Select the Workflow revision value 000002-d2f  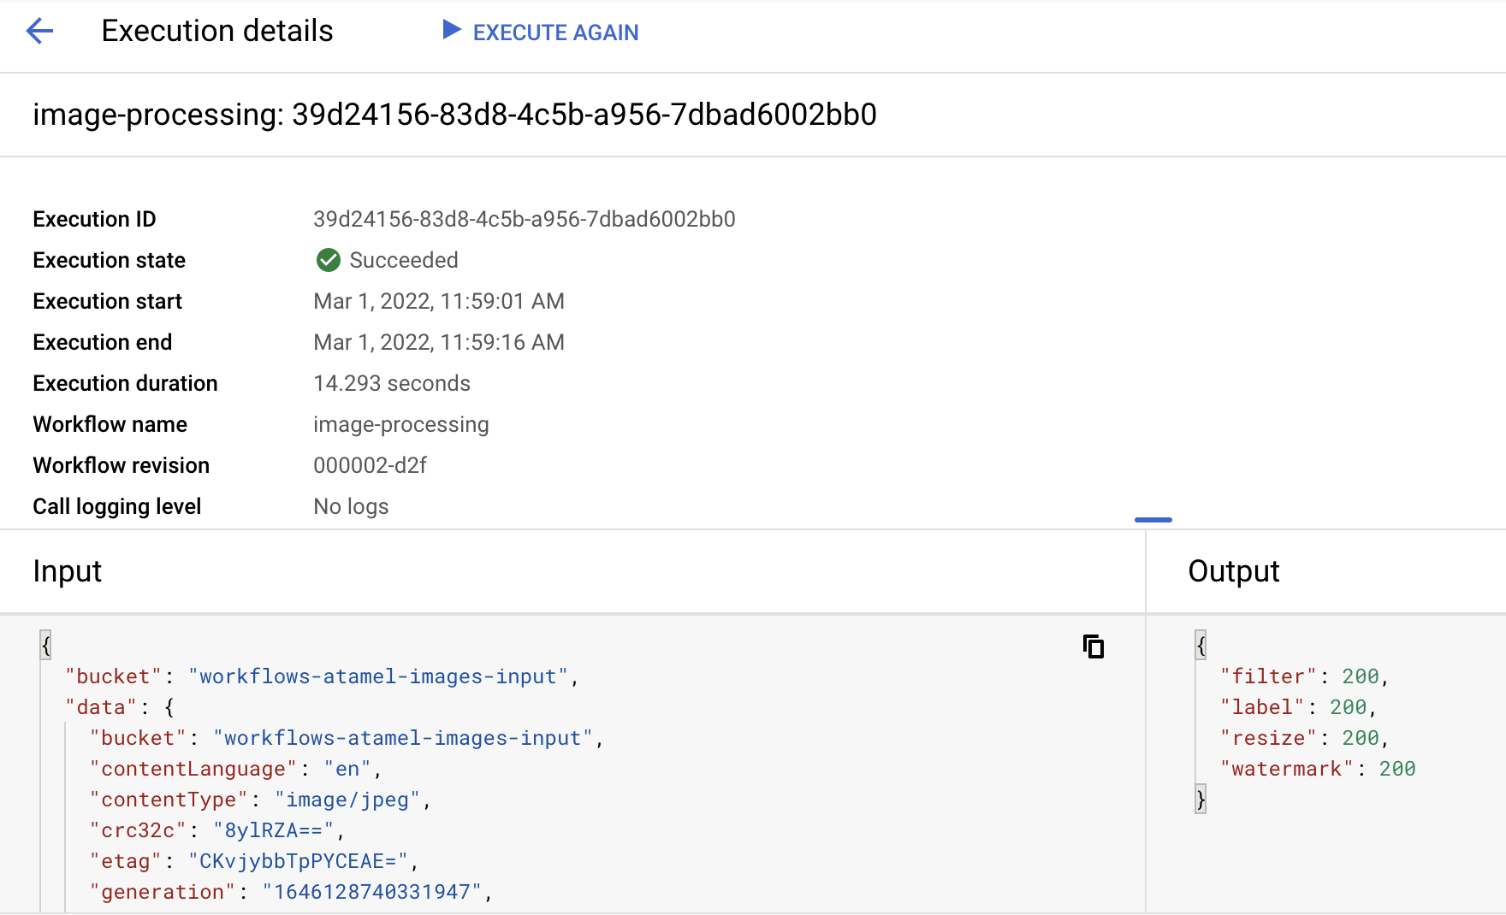370,466
